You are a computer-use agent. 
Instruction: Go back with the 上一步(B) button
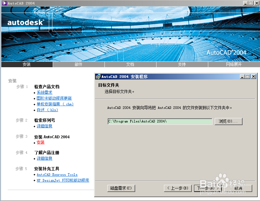point(178,188)
